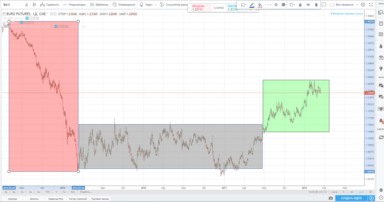This screenshot has width=384, height=202.
Task: Toggle visibility eye for Number Of Rows indicator
Action: (56, 26)
